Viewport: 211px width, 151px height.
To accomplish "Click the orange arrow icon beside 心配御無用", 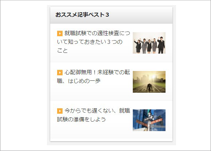I will 60,72.
